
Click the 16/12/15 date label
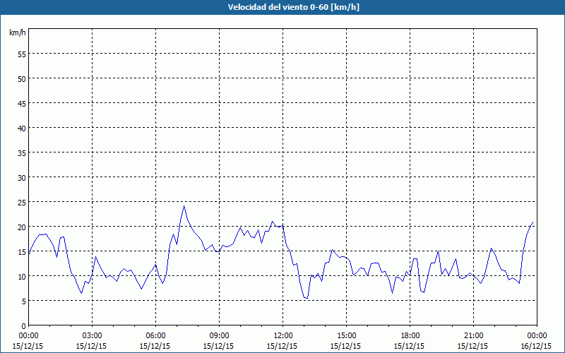(x=537, y=346)
